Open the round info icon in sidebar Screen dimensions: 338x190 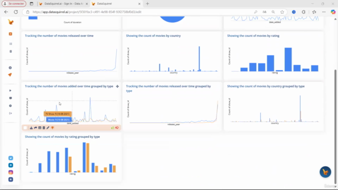click(10, 68)
